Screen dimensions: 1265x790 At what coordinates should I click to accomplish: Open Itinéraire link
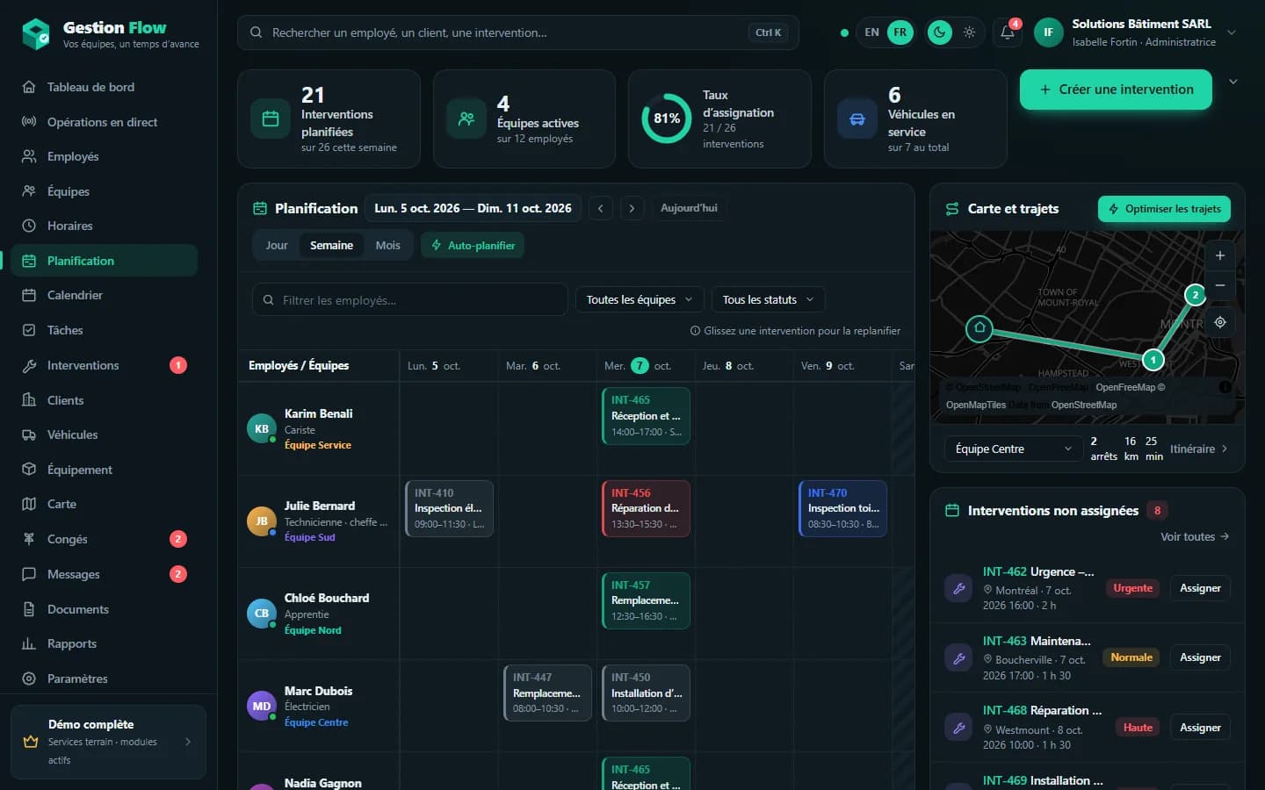pyautogui.click(x=1198, y=449)
